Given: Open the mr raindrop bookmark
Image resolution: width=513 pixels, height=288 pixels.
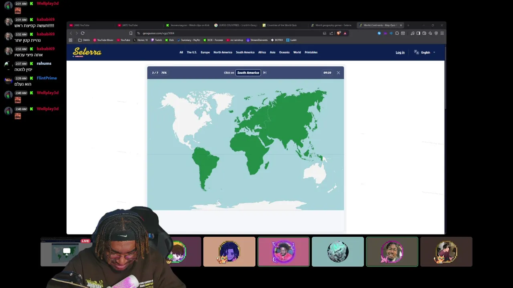Looking at the screenshot, I should click(x=235, y=40).
